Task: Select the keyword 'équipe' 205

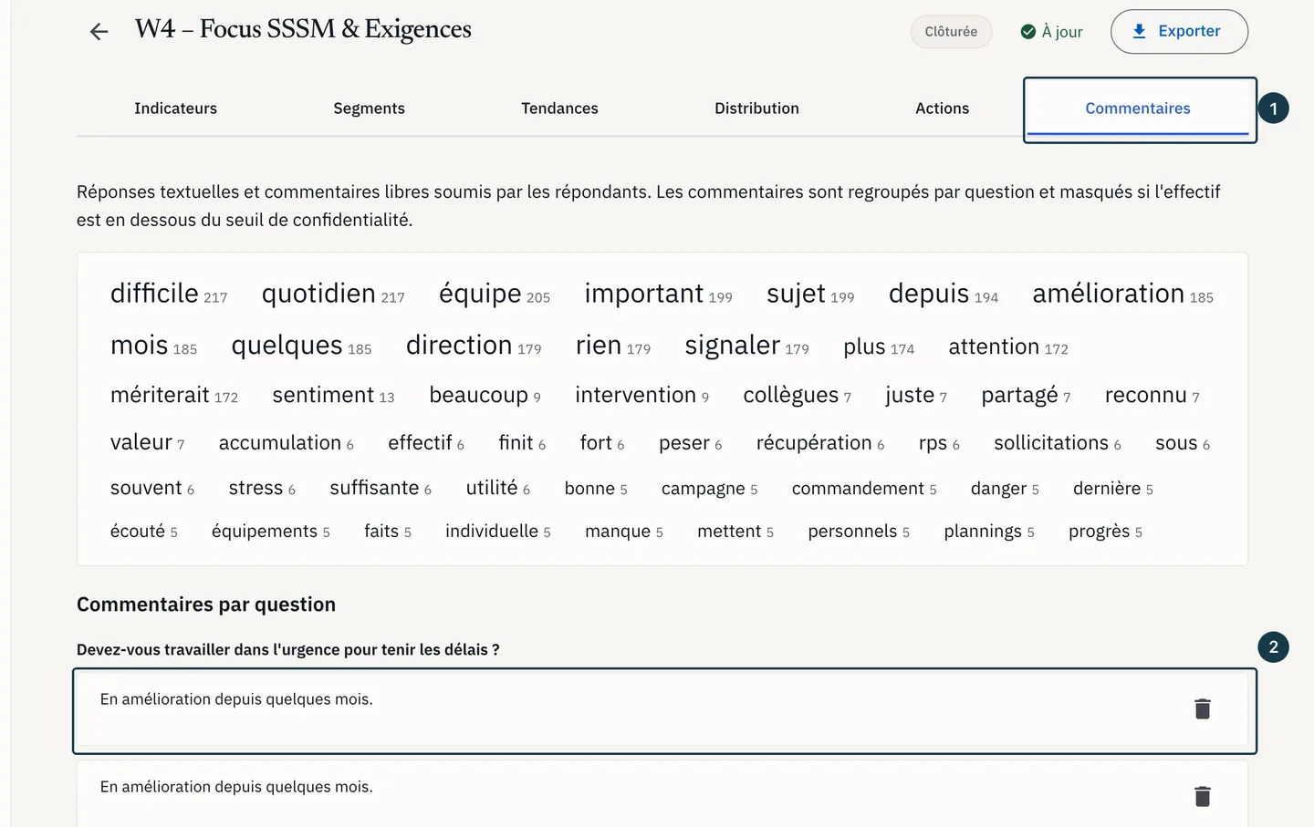Action: tap(495, 294)
